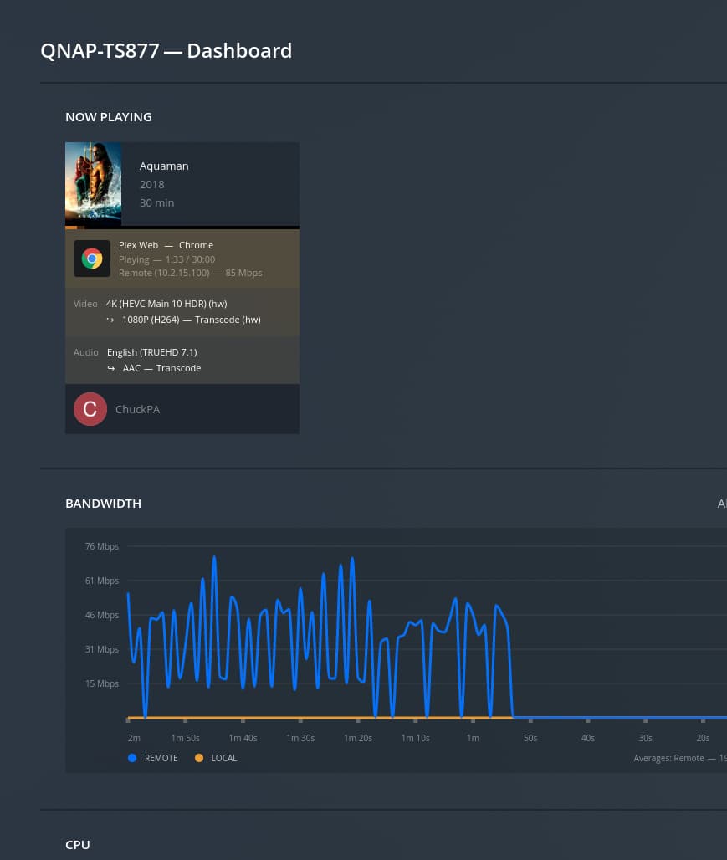Click the '1m 30s' time axis label

300,738
